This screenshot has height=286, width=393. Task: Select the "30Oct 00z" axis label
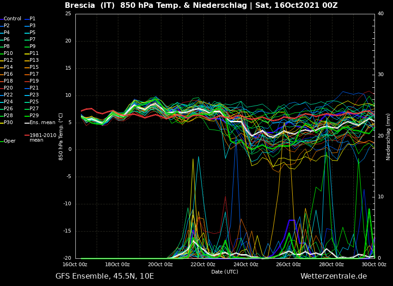coord(375,264)
